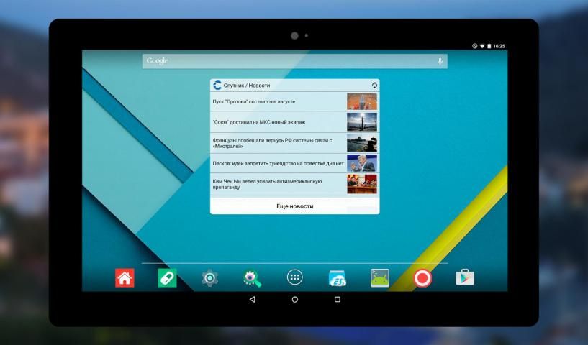Click thumbnail beside Песков headline
This screenshot has width=588, height=345.
tap(361, 163)
